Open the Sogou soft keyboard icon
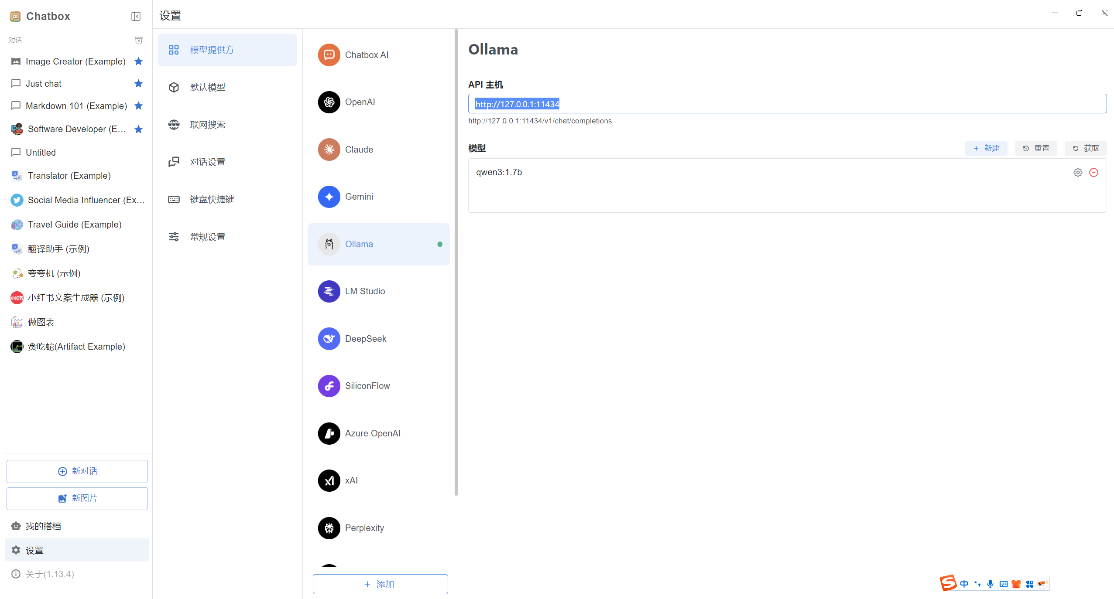The width and height of the screenshot is (1114, 599). tap(1004, 584)
